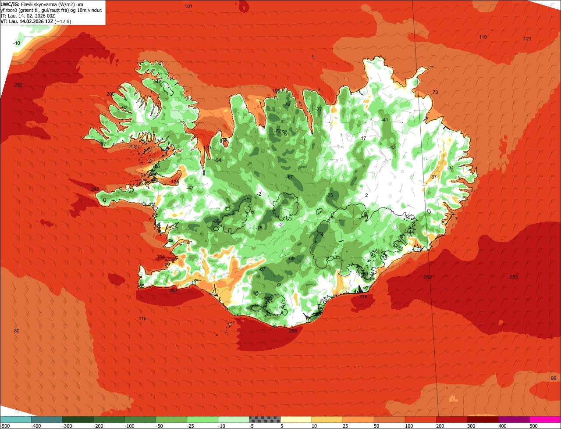
Task: Click the '-72' flux value on the map
Action: 277,131
